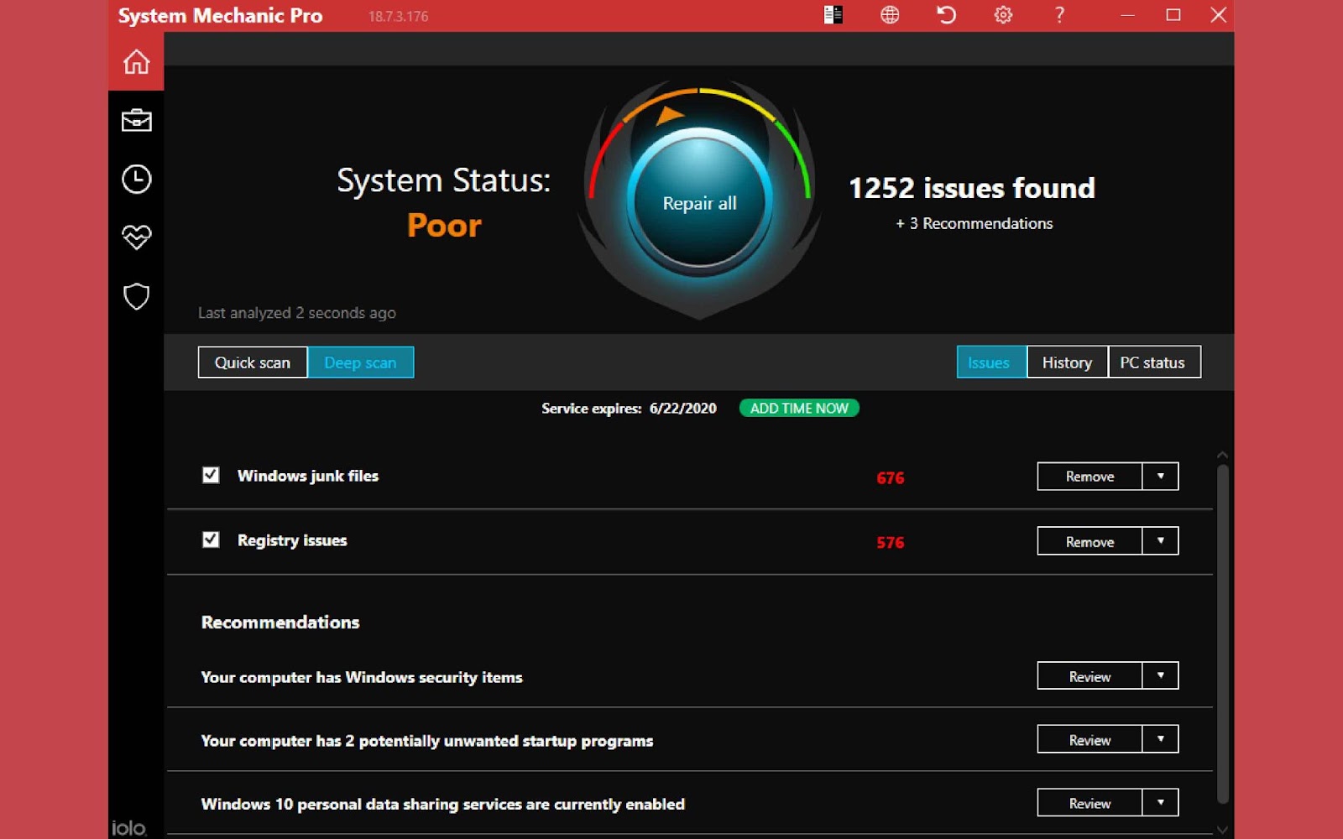Click the globe icon in title bar

coord(890,15)
